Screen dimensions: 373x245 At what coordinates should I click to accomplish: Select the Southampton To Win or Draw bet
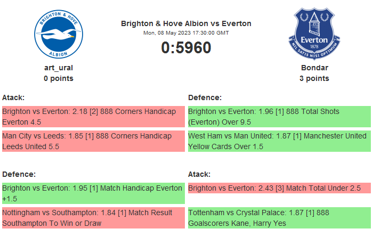[93, 218]
